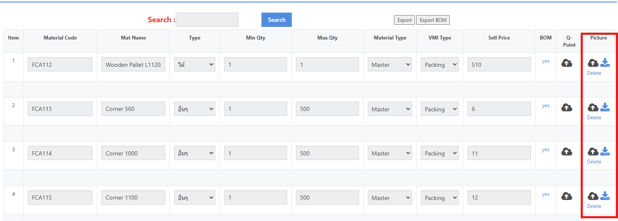Upload picture for FCA113 row
The width and height of the screenshot is (618, 221).
[593, 108]
